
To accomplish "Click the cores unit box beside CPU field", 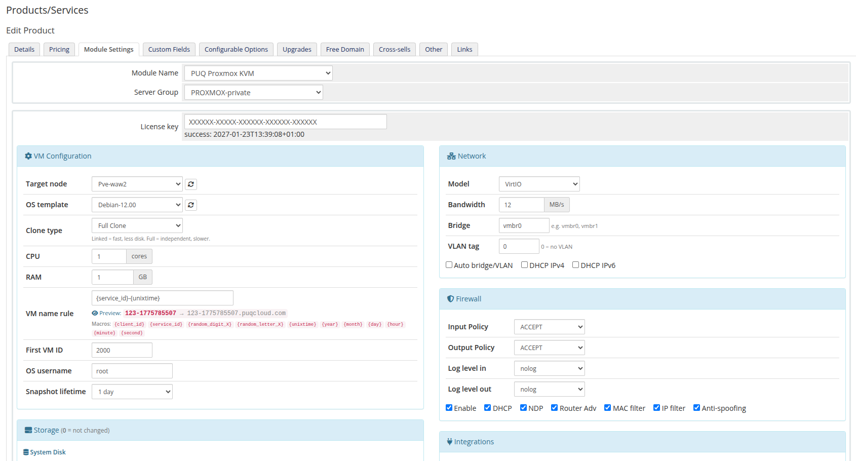I will tap(139, 256).
